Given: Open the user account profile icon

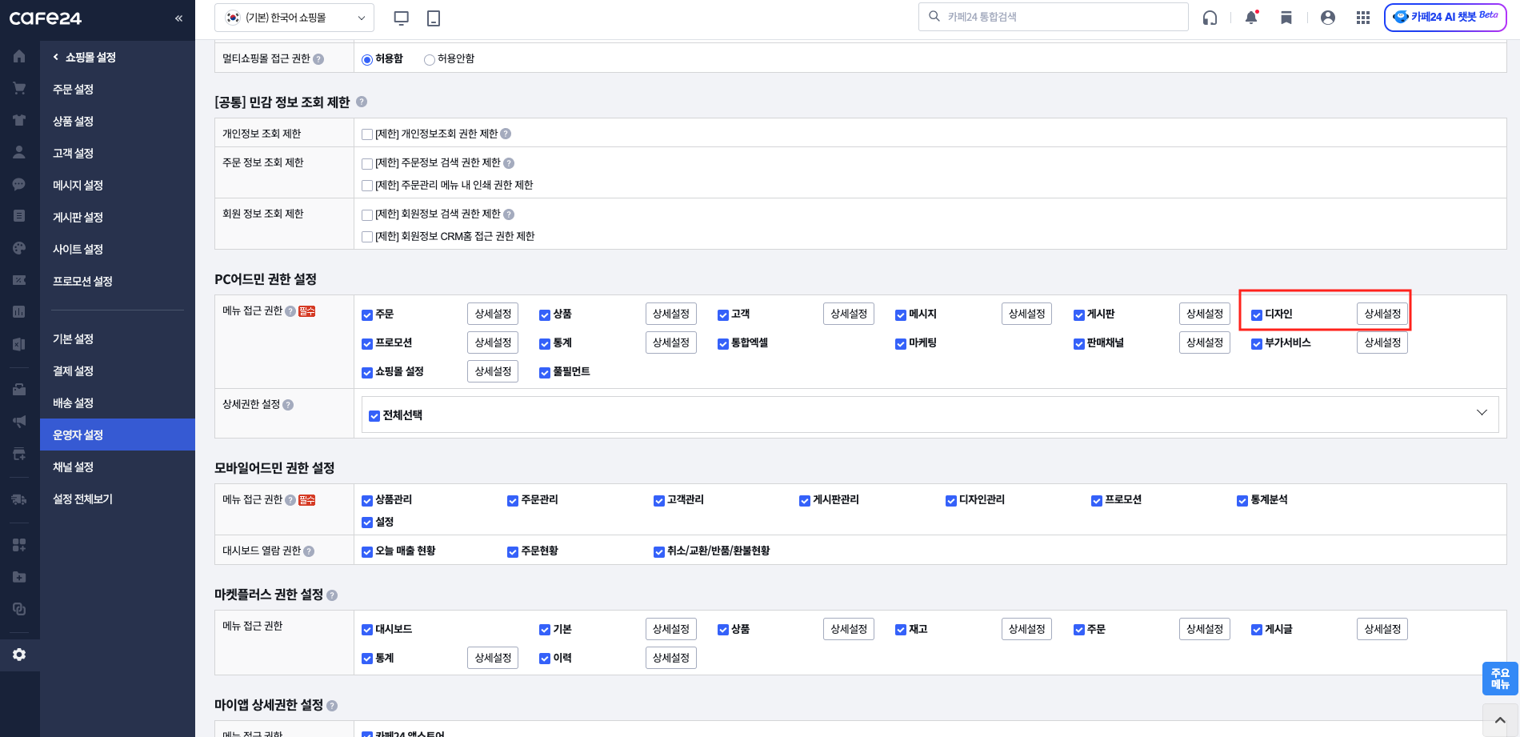Looking at the screenshot, I should pyautogui.click(x=1328, y=18).
